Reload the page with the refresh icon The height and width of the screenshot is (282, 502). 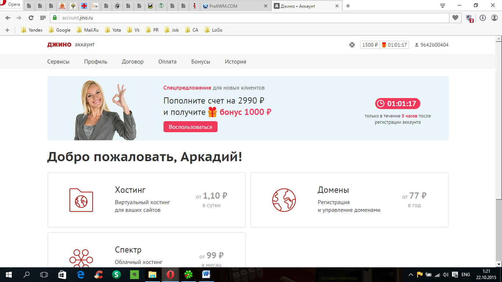click(x=31, y=18)
